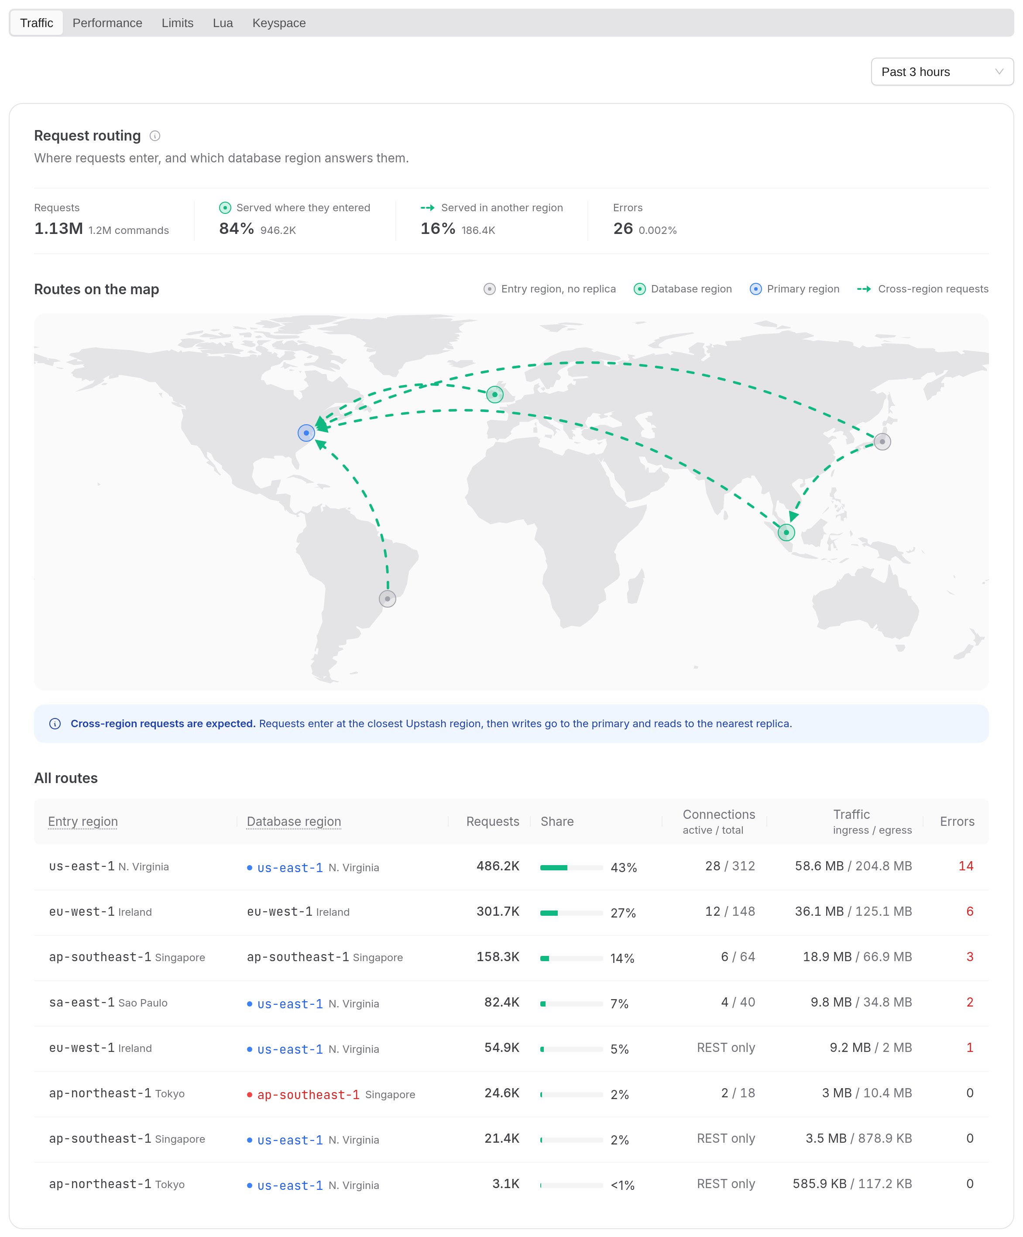Click the us-east-1 database link in the 486.2K row
The image size is (1023, 1237).
tap(290, 868)
